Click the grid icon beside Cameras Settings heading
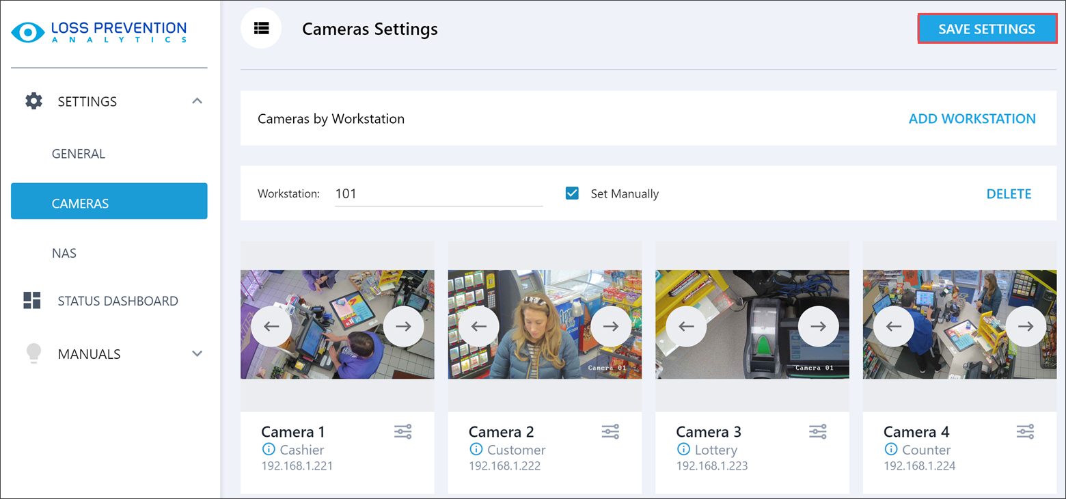 click(262, 28)
